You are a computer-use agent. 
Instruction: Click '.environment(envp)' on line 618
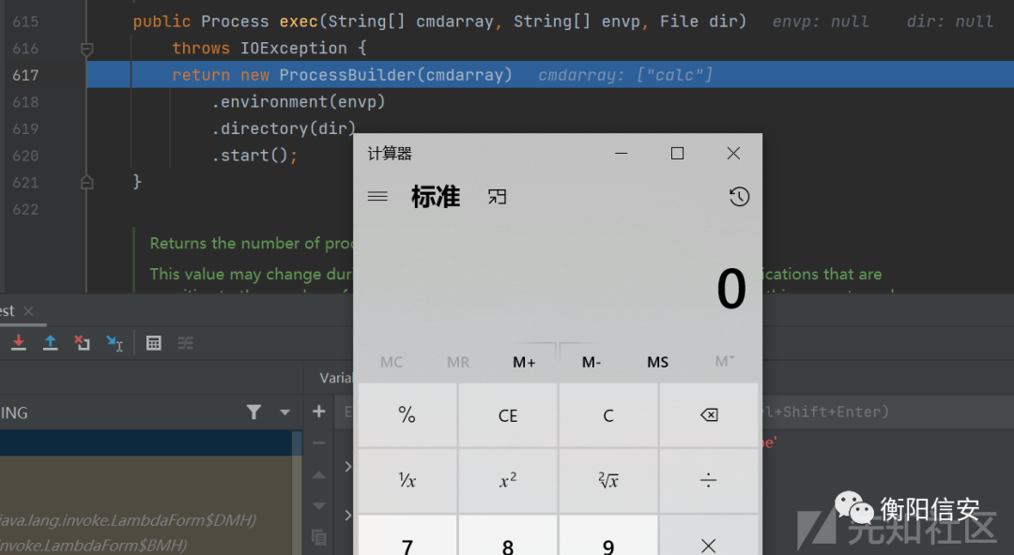[x=299, y=101]
